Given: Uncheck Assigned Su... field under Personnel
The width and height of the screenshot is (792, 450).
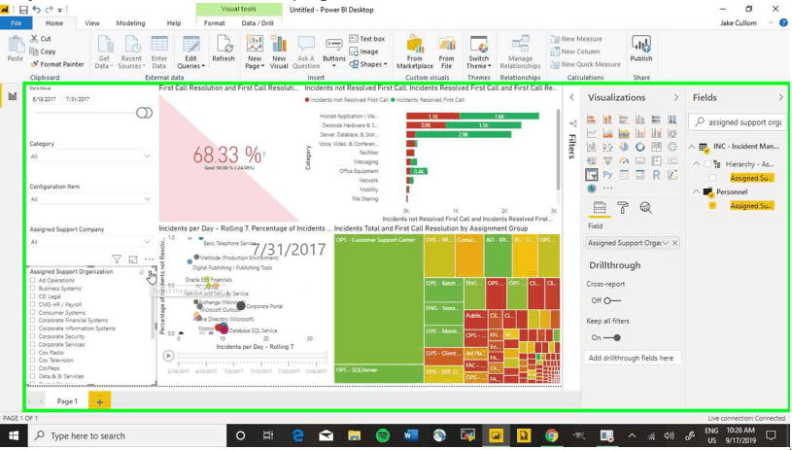Looking at the screenshot, I should point(712,205).
